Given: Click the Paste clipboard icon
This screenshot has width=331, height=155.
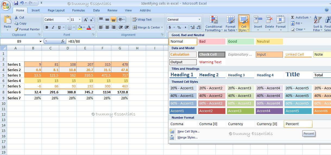Looking at the screenshot, I should (8, 20).
